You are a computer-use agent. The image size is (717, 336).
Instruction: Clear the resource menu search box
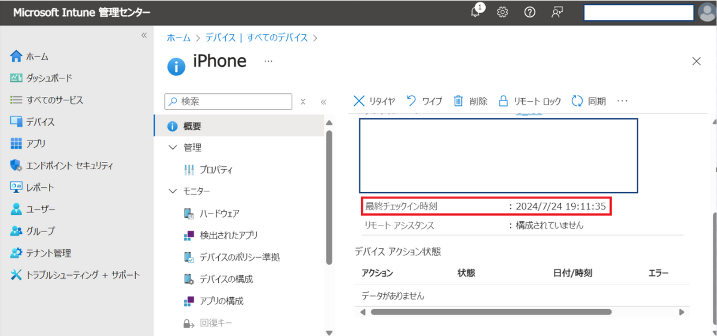[303, 102]
